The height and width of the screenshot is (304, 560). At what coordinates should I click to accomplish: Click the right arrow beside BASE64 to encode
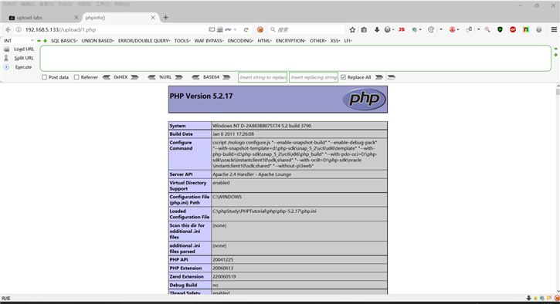click(x=226, y=77)
